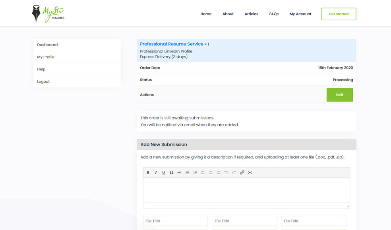391x230 pixels.
Task: Expand the editor to fullscreen mode
Action: 250,173
